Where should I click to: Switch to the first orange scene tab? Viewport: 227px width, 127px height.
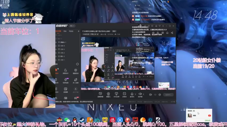[x=58, y=31]
